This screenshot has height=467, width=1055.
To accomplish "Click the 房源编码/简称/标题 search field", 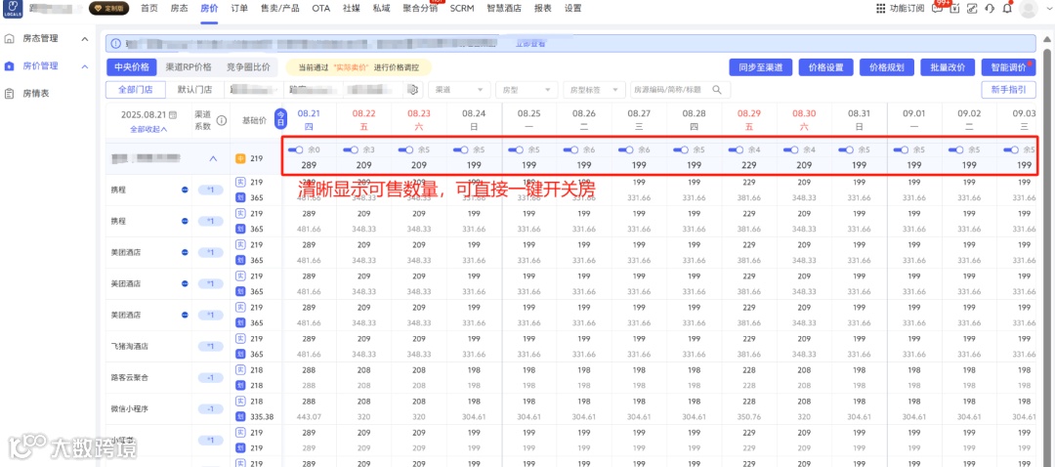I will [x=680, y=90].
